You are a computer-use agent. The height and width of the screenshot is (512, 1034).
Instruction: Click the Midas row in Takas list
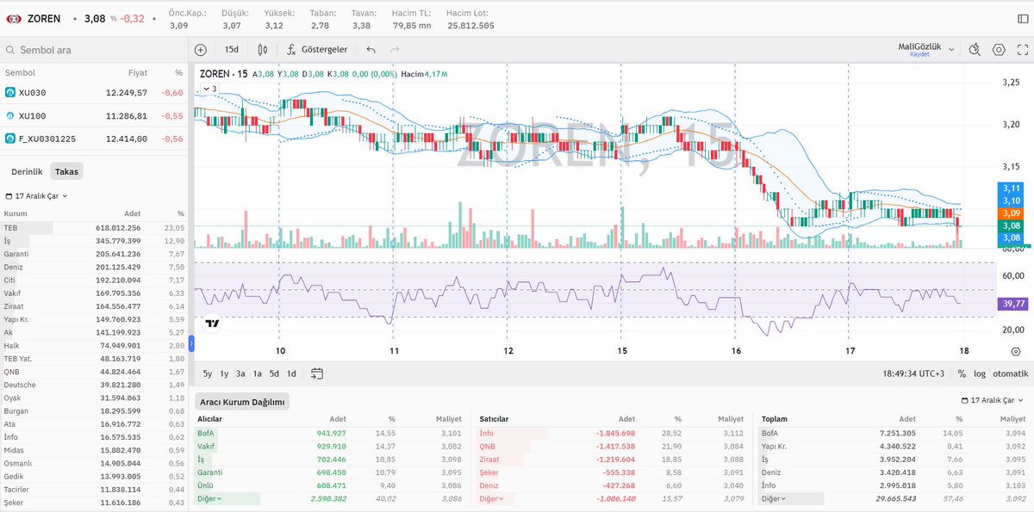click(94, 449)
